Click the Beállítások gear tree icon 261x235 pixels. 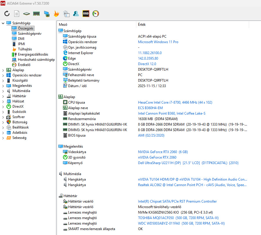(x=9, y=127)
